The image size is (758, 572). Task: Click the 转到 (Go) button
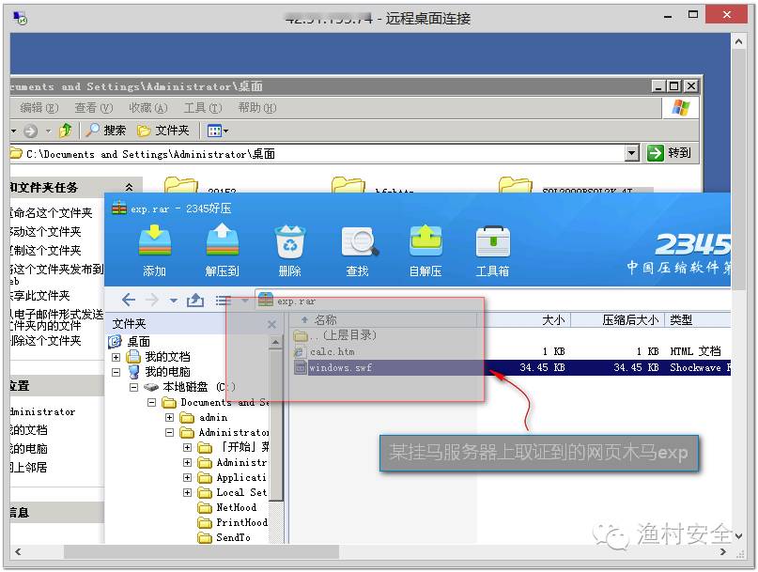click(670, 153)
